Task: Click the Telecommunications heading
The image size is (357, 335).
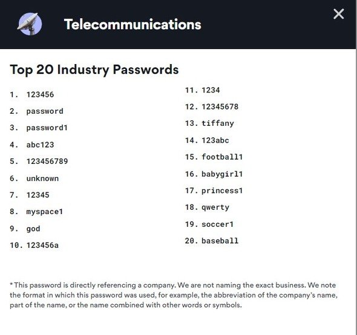Action: (x=133, y=24)
